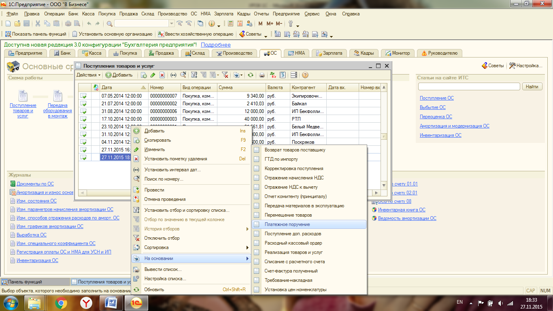
Task: Click the copy document icon in list toolbar
Action: point(144,75)
